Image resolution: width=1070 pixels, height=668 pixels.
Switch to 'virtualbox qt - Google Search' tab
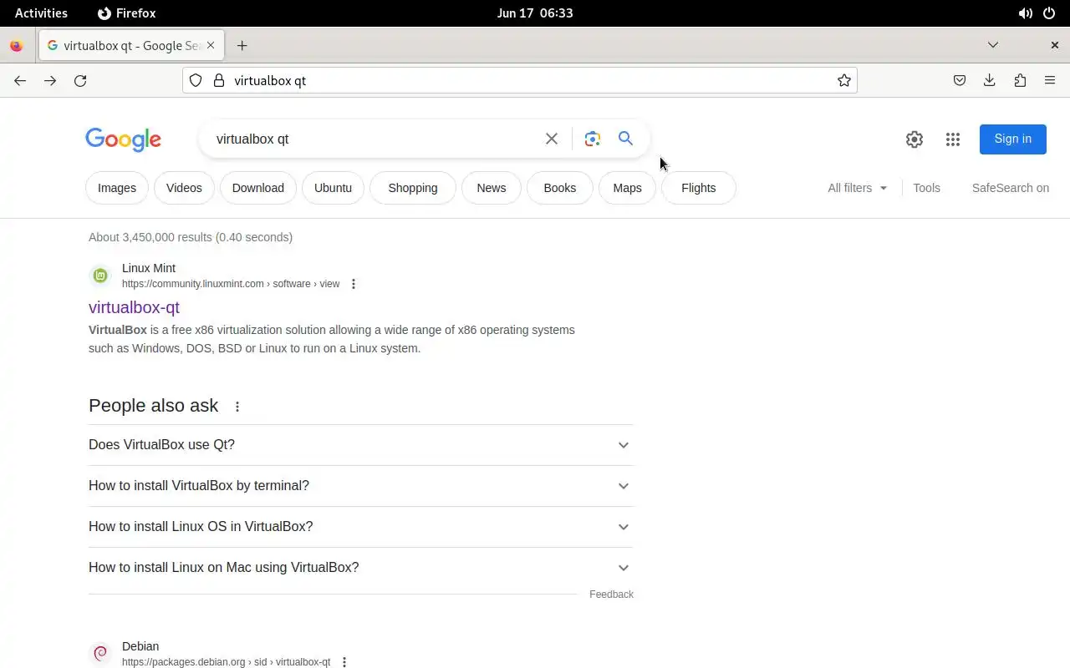point(132,46)
